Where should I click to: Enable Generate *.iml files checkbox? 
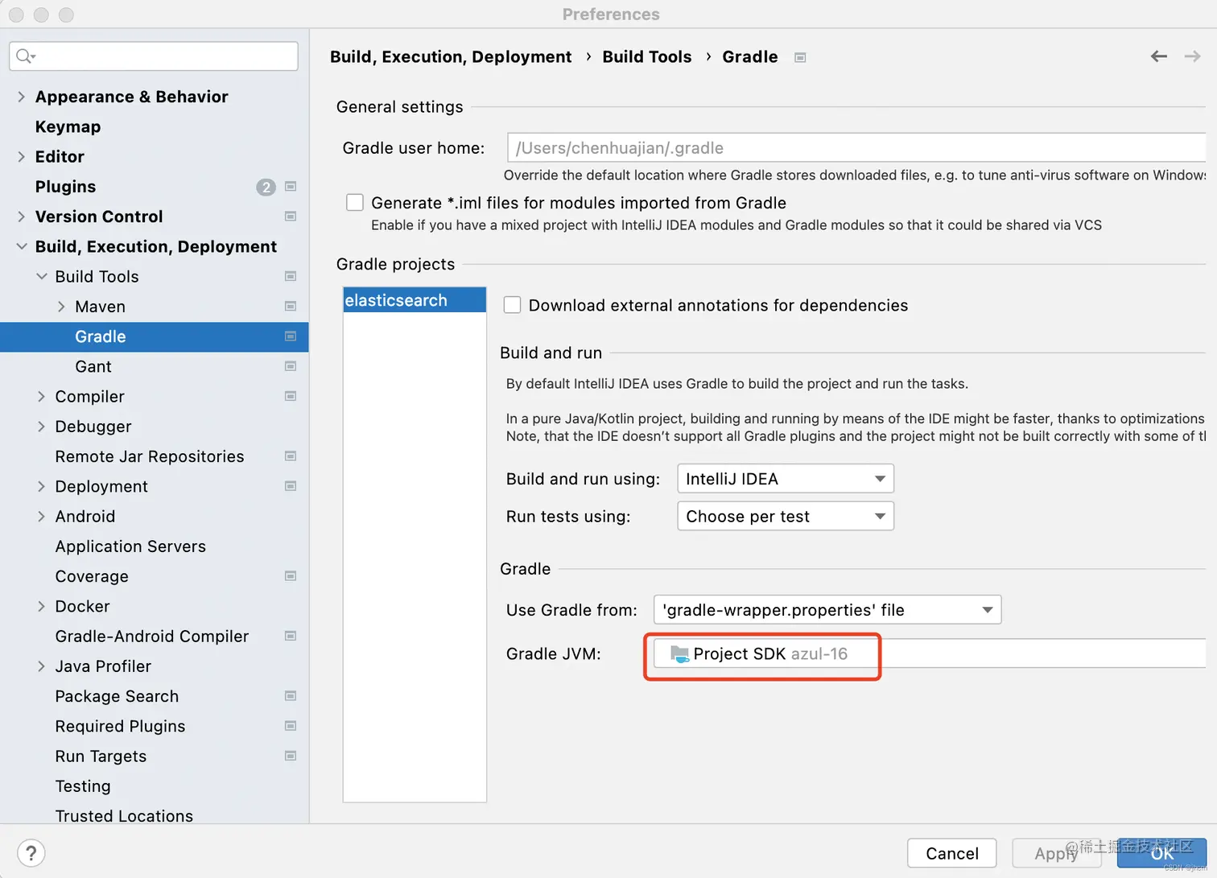355,203
